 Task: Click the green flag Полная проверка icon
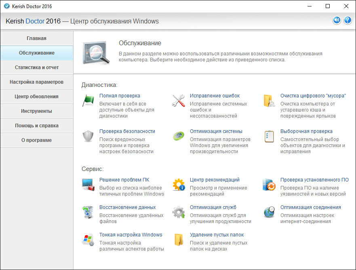point(88,101)
